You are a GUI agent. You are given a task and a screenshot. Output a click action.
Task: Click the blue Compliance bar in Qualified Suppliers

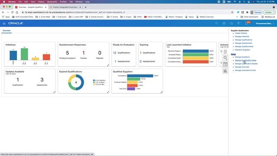pos(140,76)
